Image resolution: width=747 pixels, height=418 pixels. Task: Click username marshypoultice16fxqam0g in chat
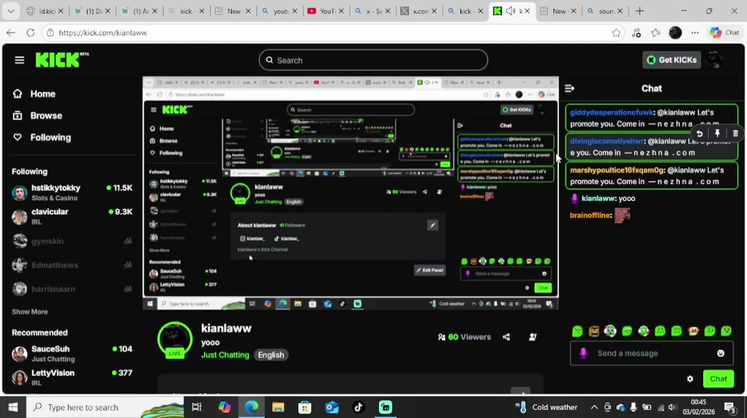tap(617, 170)
